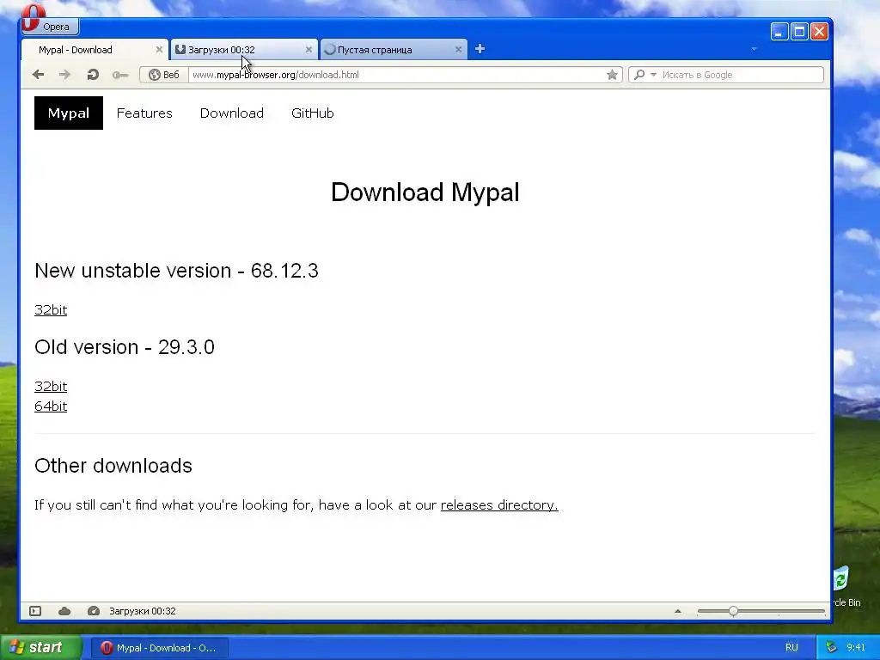
Task: Open the GitHub navigation link
Action: [x=313, y=113]
